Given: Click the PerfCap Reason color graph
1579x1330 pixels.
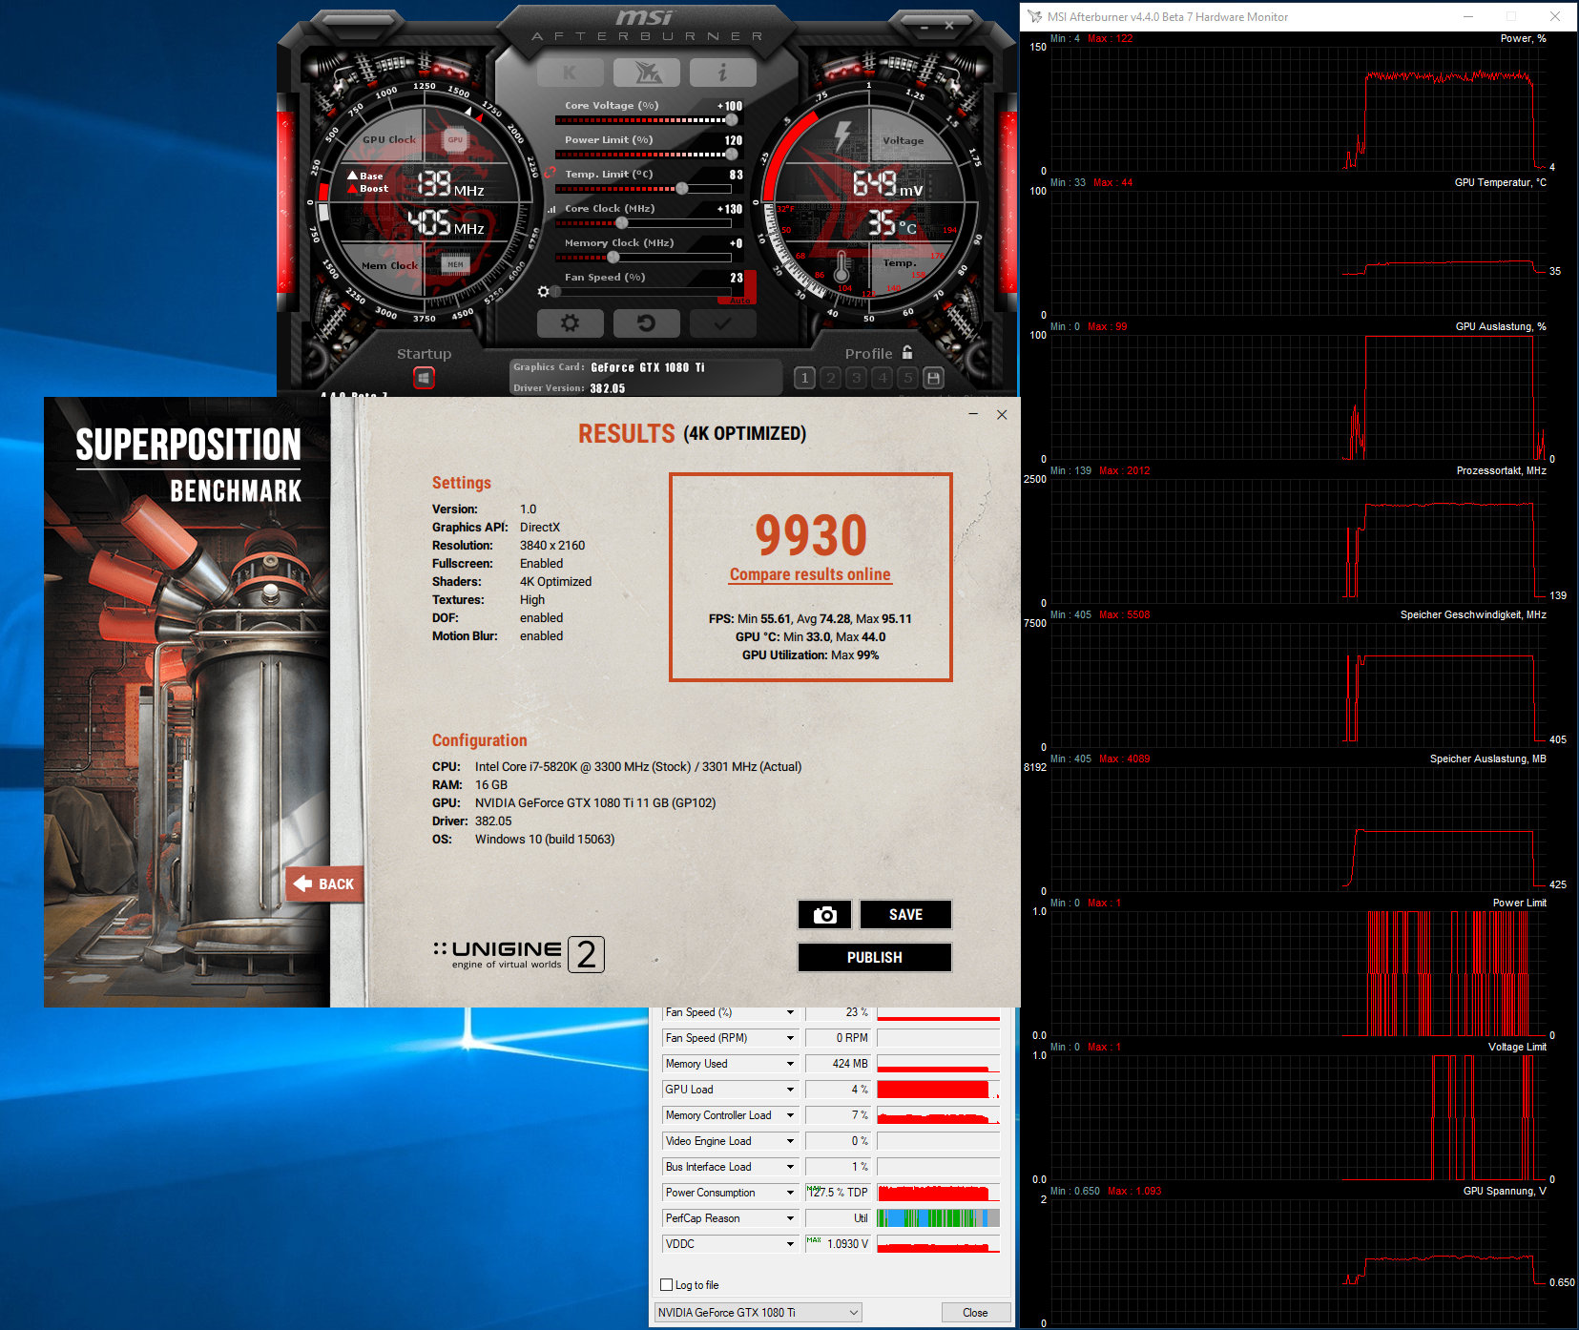Looking at the screenshot, I should 939,1218.
